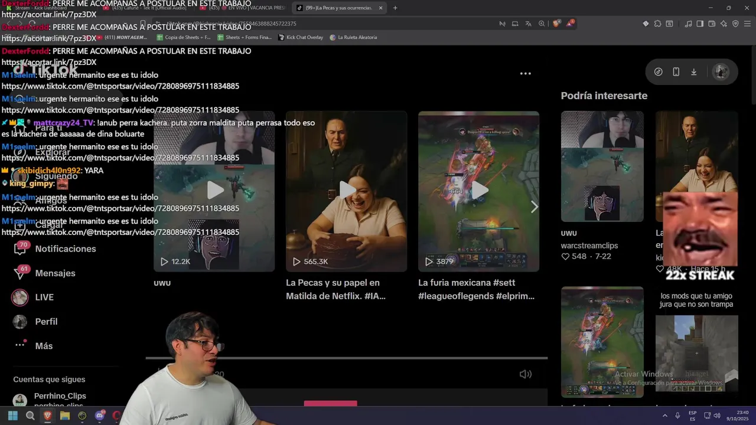756x425 pixels.
Task: Play La Pecas Matilda video with 565.3K views
Action: tap(346, 191)
